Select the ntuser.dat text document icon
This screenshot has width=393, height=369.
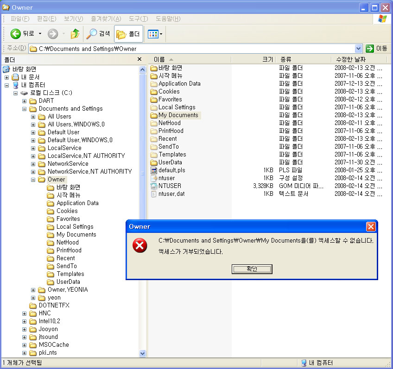tap(154, 194)
